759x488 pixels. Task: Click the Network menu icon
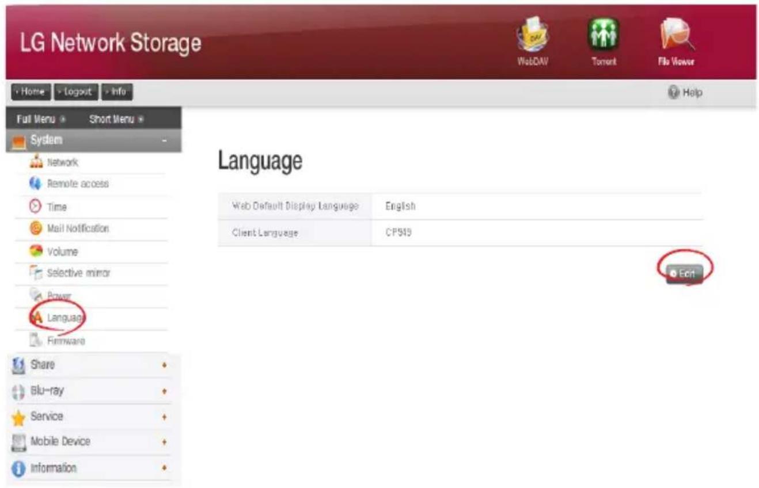pos(36,162)
